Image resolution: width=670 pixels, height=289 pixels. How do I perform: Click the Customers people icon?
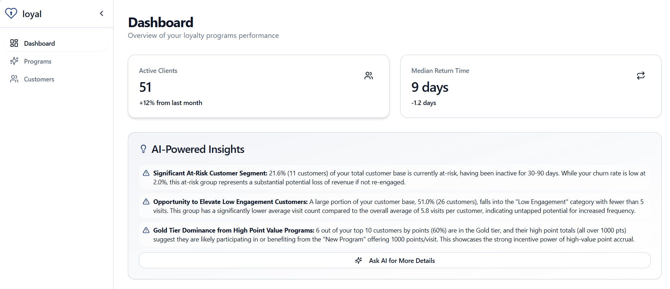(x=14, y=79)
